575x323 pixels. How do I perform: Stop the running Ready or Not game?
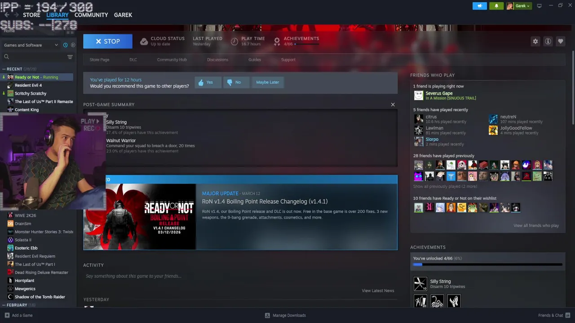click(108, 41)
